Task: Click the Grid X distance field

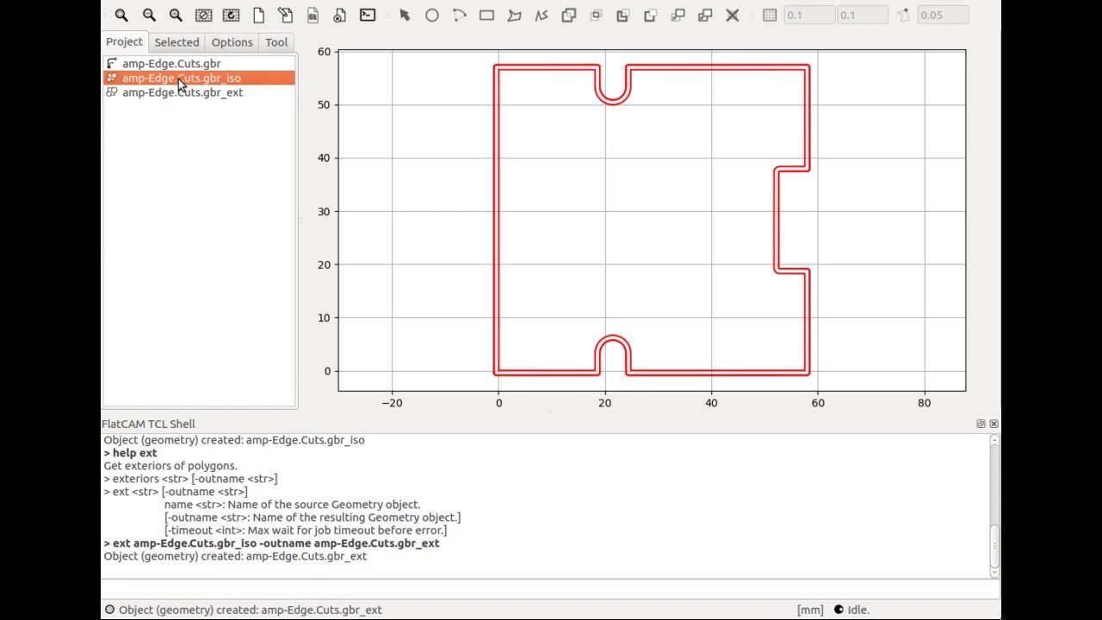Action: tap(809, 15)
